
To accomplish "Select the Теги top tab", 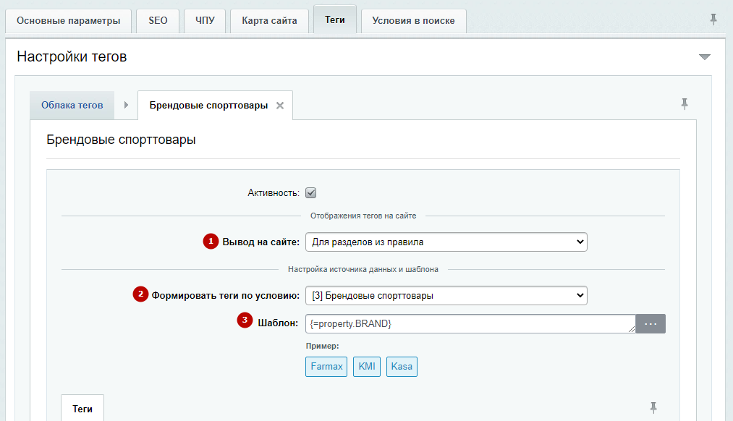I will coord(335,20).
